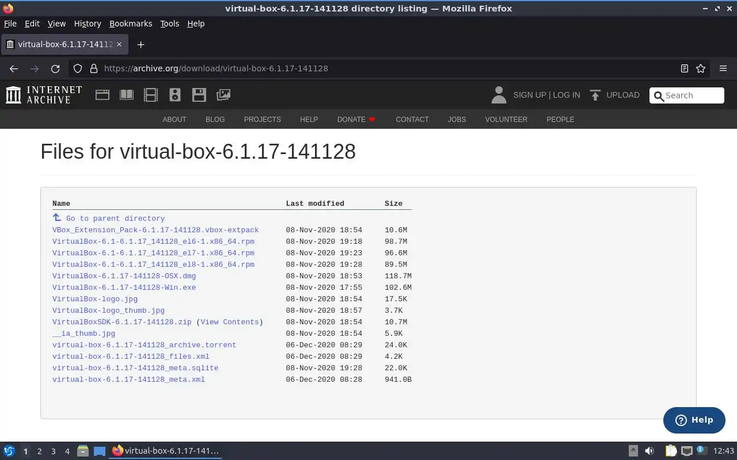Image resolution: width=737 pixels, height=460 pixels.
Task: Reload the current page
Action: 55,68
